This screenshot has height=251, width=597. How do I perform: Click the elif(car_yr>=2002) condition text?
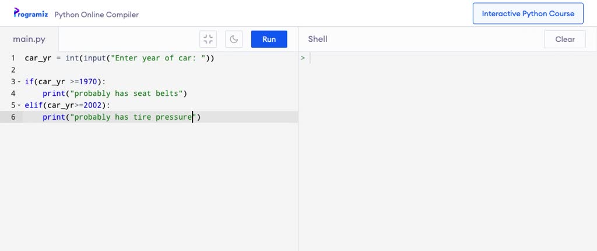pyautogui.click(x=67, y=105)
